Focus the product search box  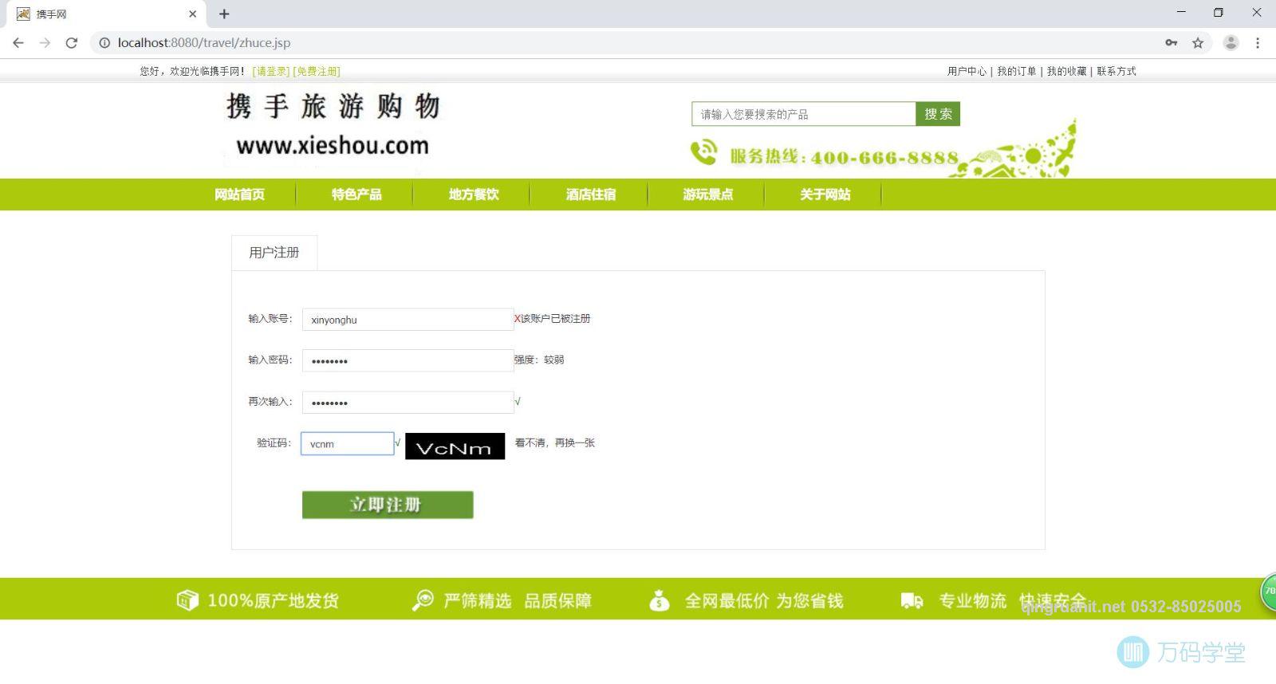pos(803,114)
